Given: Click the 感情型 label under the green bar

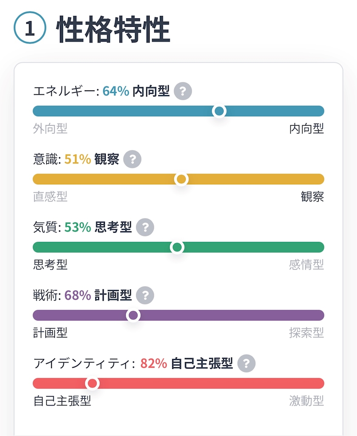Looking at the screenshot, I should (x=306, y=265).
